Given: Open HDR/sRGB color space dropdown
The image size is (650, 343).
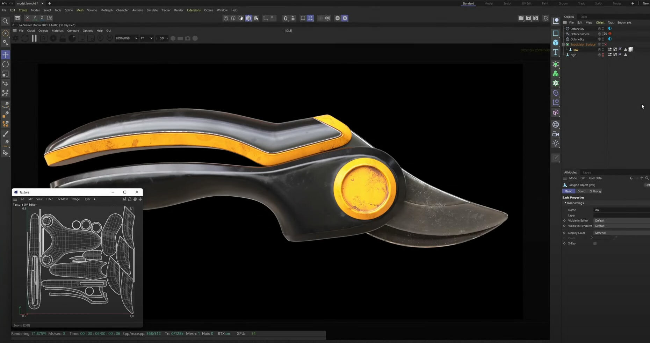Looking at the screenshot, I should point(127,38).
